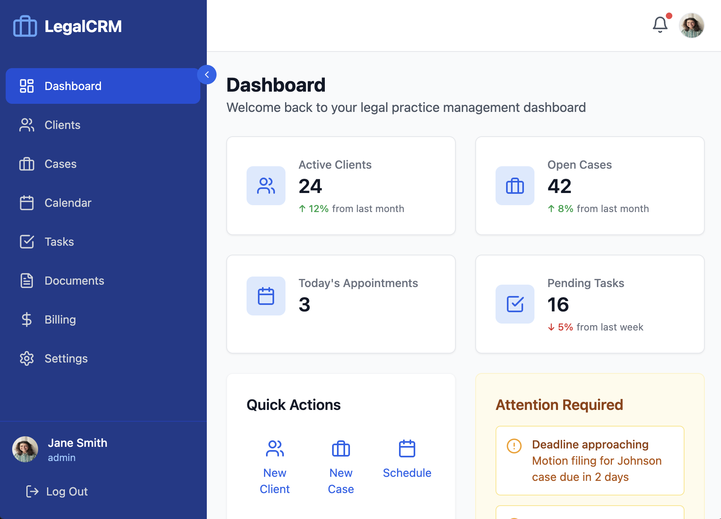Viewport: 721px width, 519px height.
Task: Click Jane Smith's sidebar avatar
Action: click(x=25, y=449)
